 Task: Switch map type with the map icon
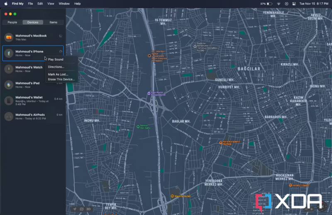pos(82,209)
